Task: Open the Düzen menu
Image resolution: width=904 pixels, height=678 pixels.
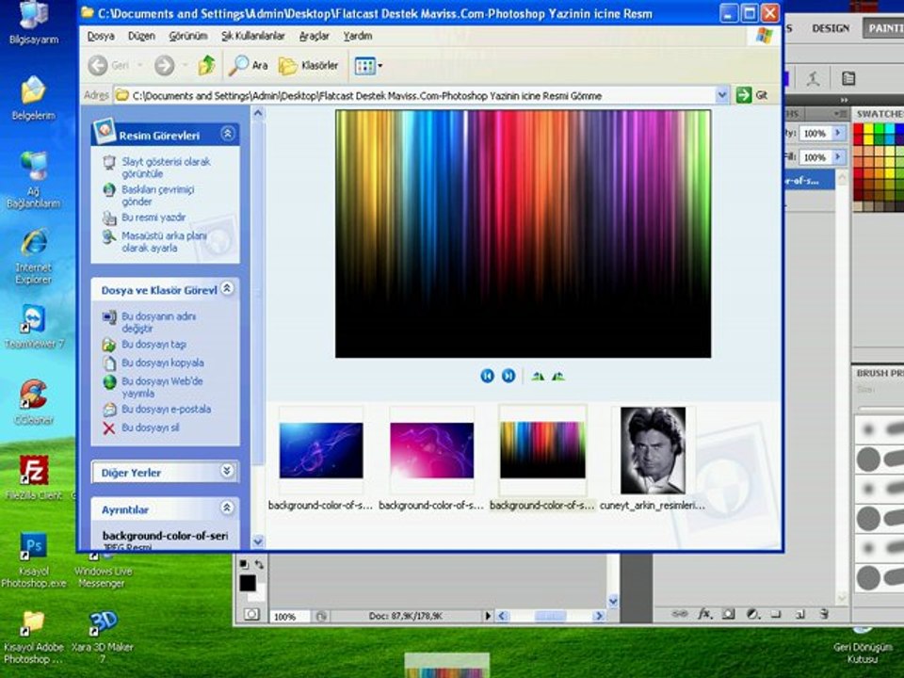Action: [141, 36]
